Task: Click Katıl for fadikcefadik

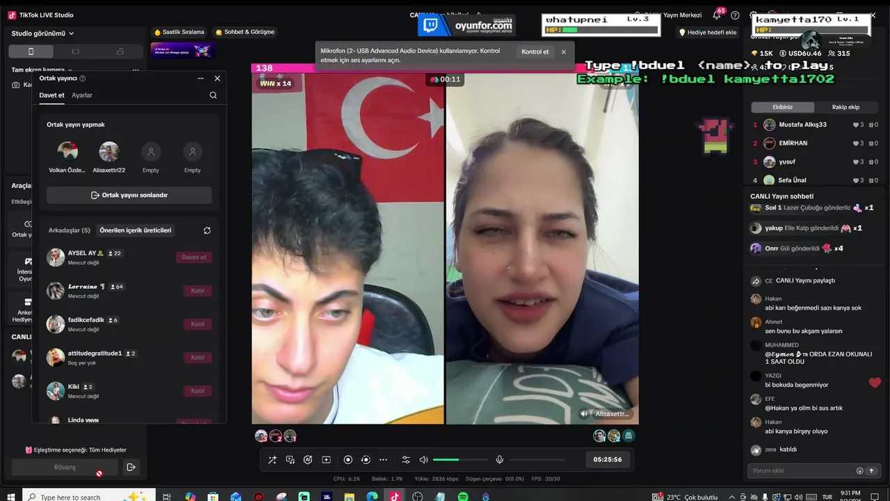Action: (197, 324)
